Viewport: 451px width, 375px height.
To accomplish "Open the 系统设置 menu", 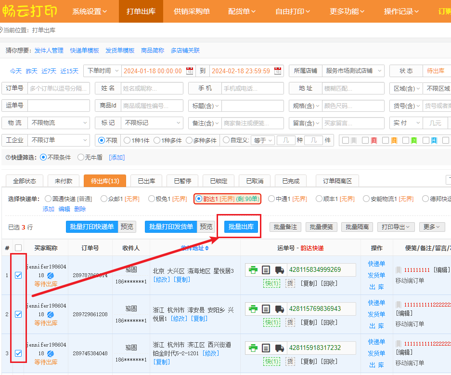I will point(90,11).
